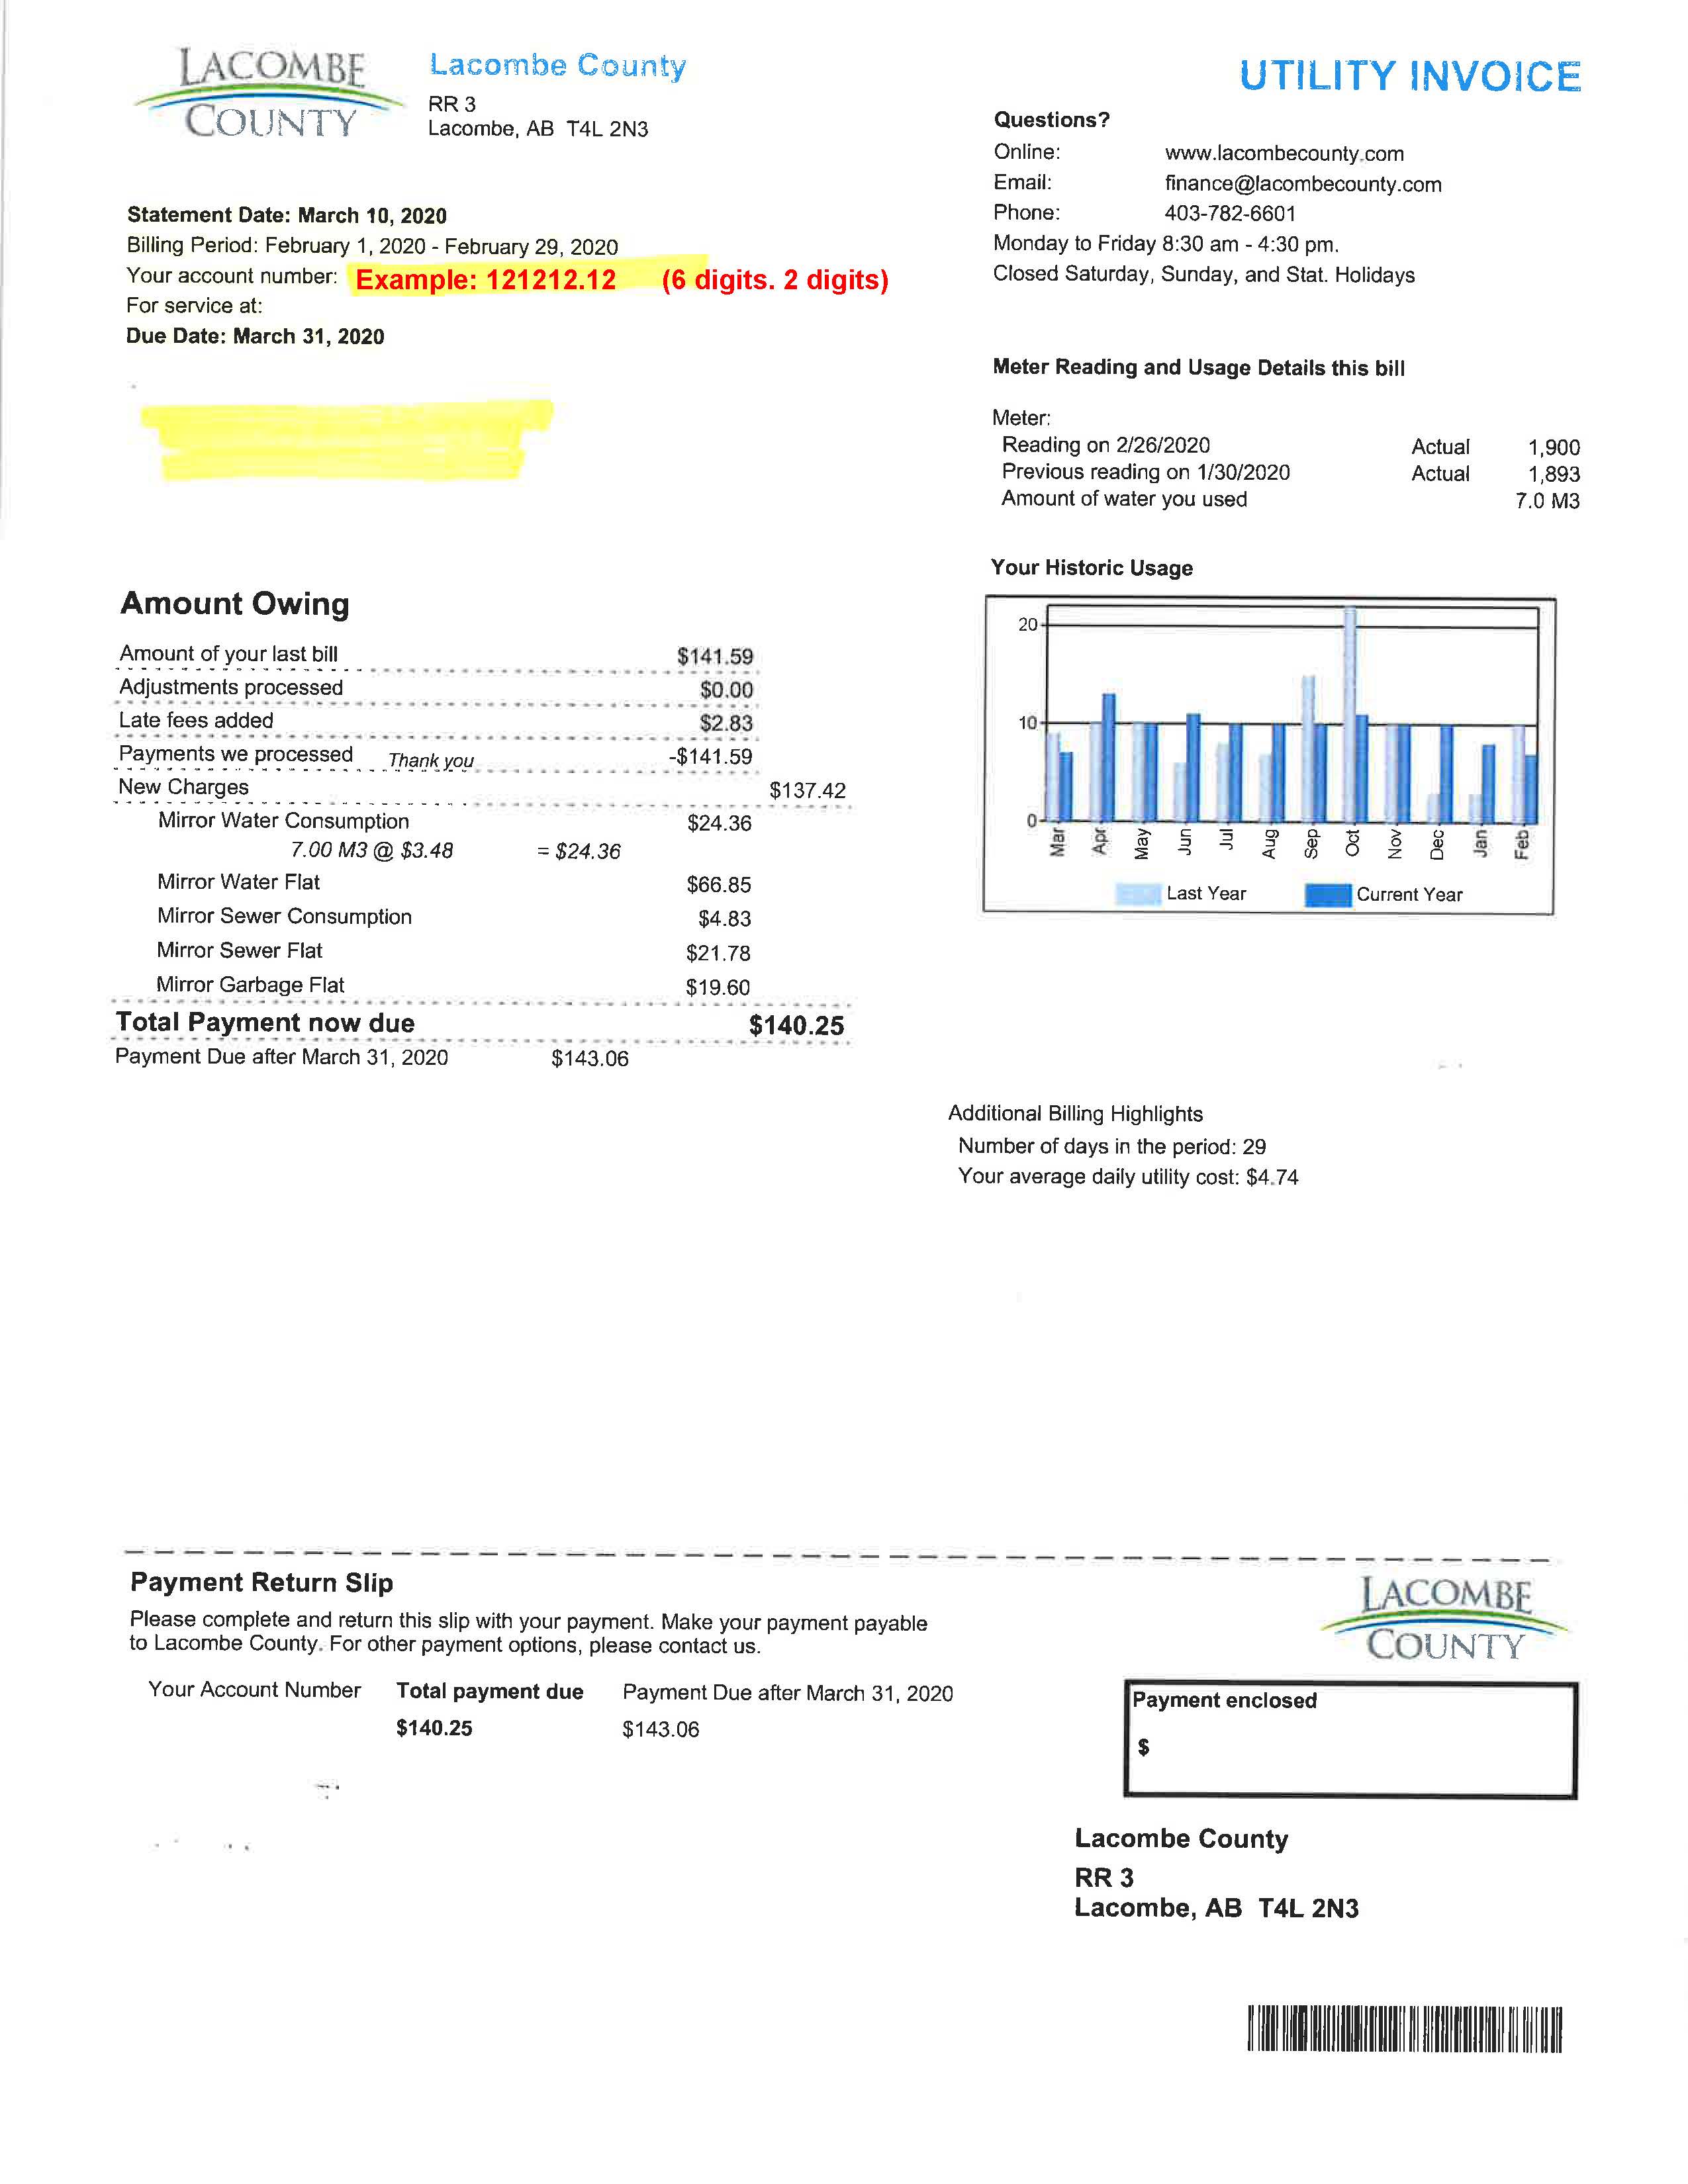The width and height of the screenshot is (1688, 2184).
Task: Click the barcode at page bottom
Action: coord(1404,2028)
